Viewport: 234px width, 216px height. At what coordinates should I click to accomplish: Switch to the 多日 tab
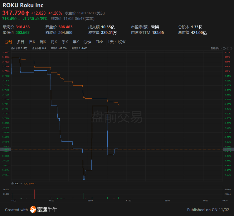tap(21, 42)
